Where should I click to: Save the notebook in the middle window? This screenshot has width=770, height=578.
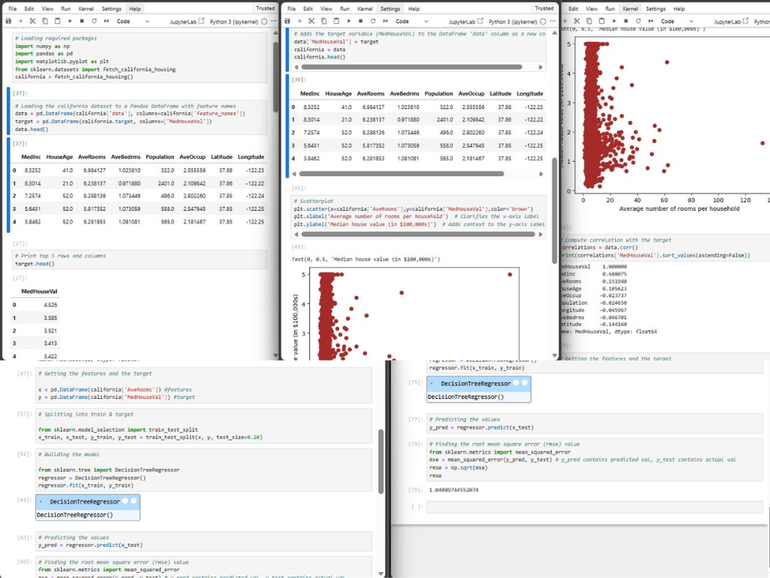click(x=287, y=21)
